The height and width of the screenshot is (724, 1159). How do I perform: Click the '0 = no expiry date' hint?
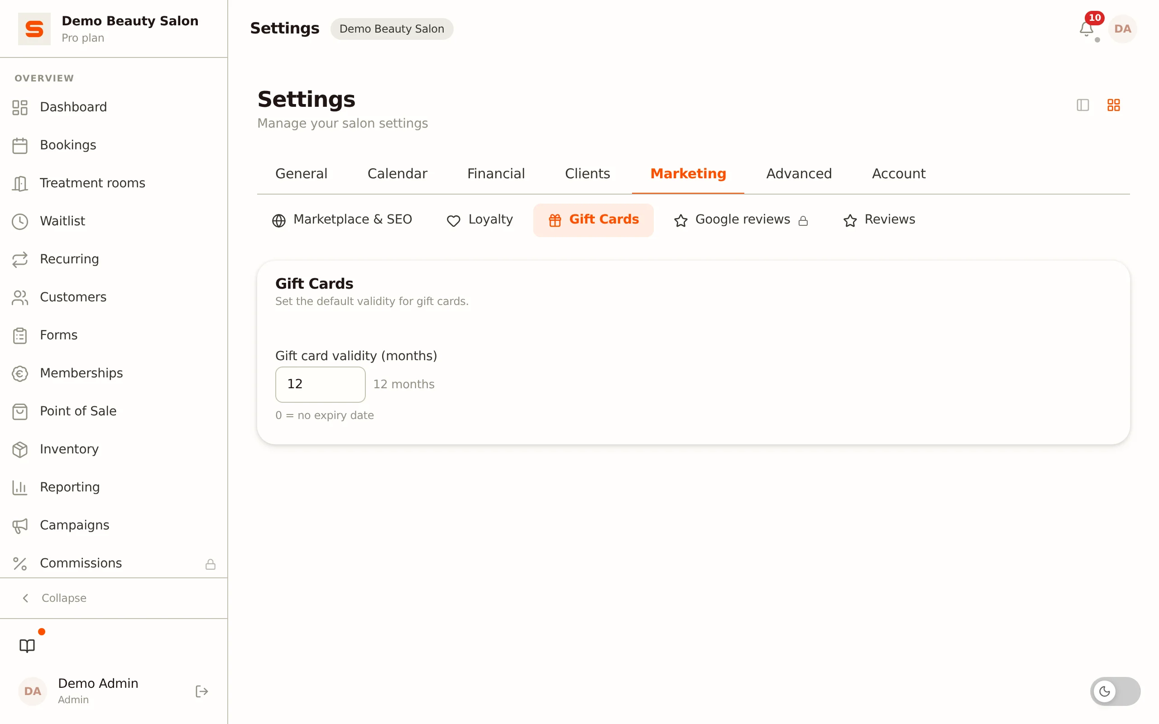tap(325, 416)
